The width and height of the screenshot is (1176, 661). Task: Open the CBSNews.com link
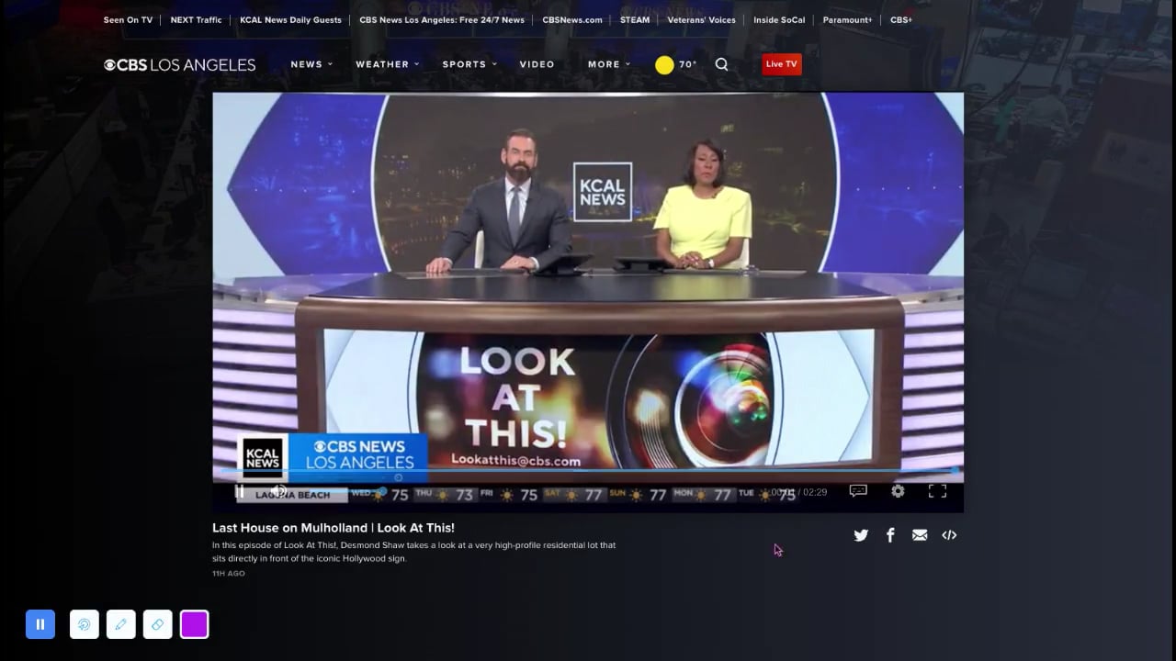[572, 20]
